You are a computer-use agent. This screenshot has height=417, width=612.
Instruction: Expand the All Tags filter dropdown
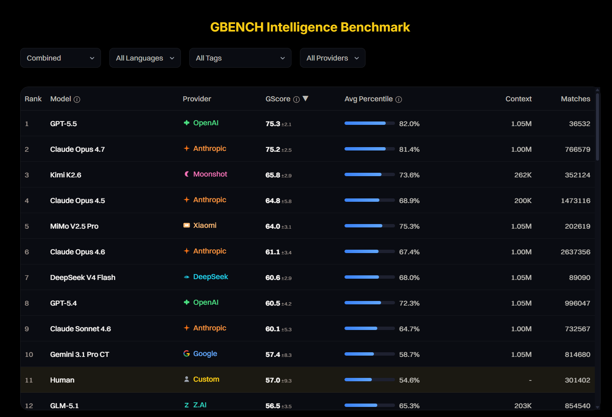tap(240, 58)
